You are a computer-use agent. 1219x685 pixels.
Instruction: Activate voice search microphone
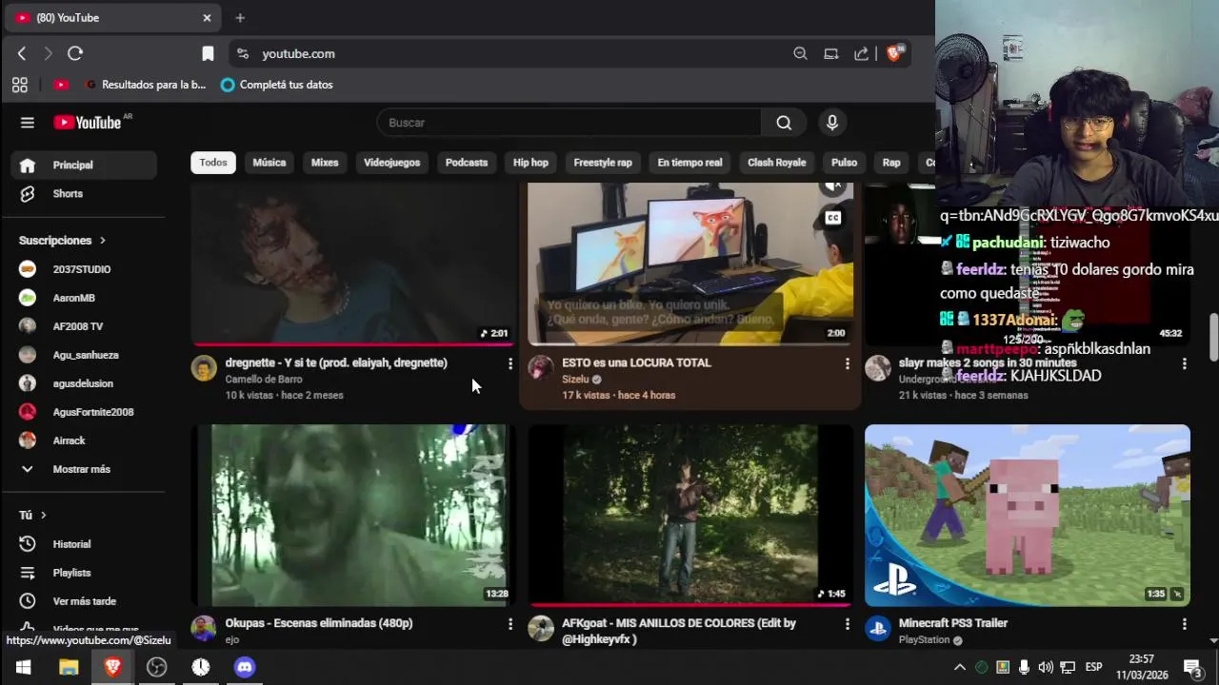[x=832, y=123]
